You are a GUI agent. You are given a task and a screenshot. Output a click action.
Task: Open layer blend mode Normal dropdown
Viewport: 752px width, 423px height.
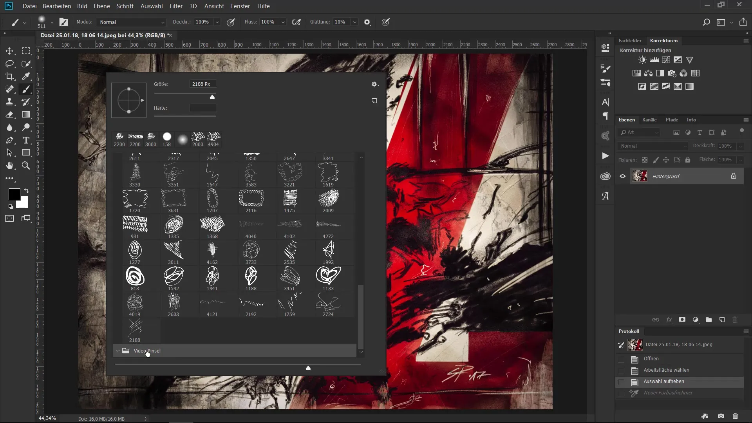(x=653, y=146)
